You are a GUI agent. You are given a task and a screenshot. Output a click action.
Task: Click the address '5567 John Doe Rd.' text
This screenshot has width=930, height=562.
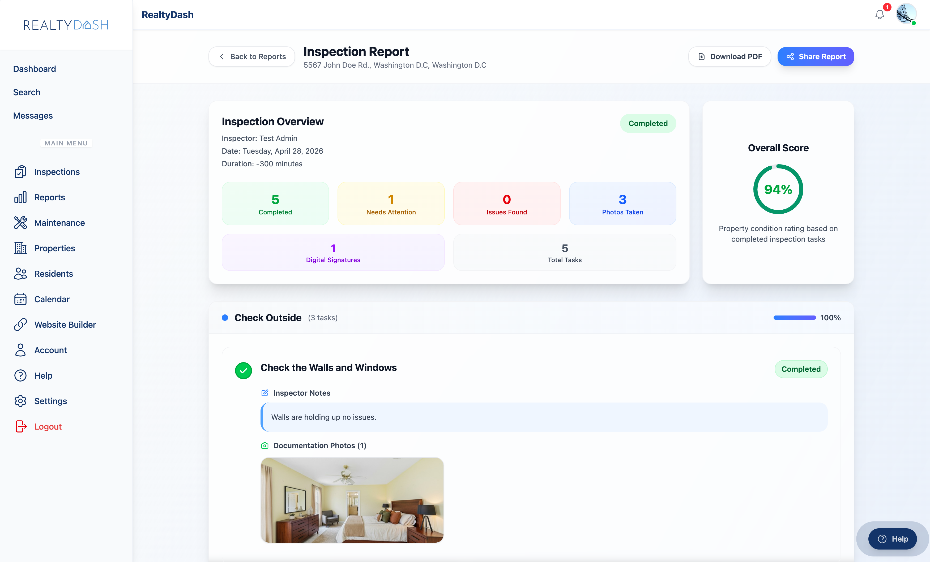337,65
